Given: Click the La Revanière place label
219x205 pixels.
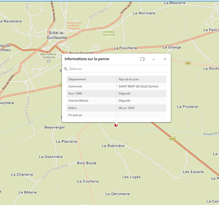Looking at the screenshot, I should coord(11,21).
